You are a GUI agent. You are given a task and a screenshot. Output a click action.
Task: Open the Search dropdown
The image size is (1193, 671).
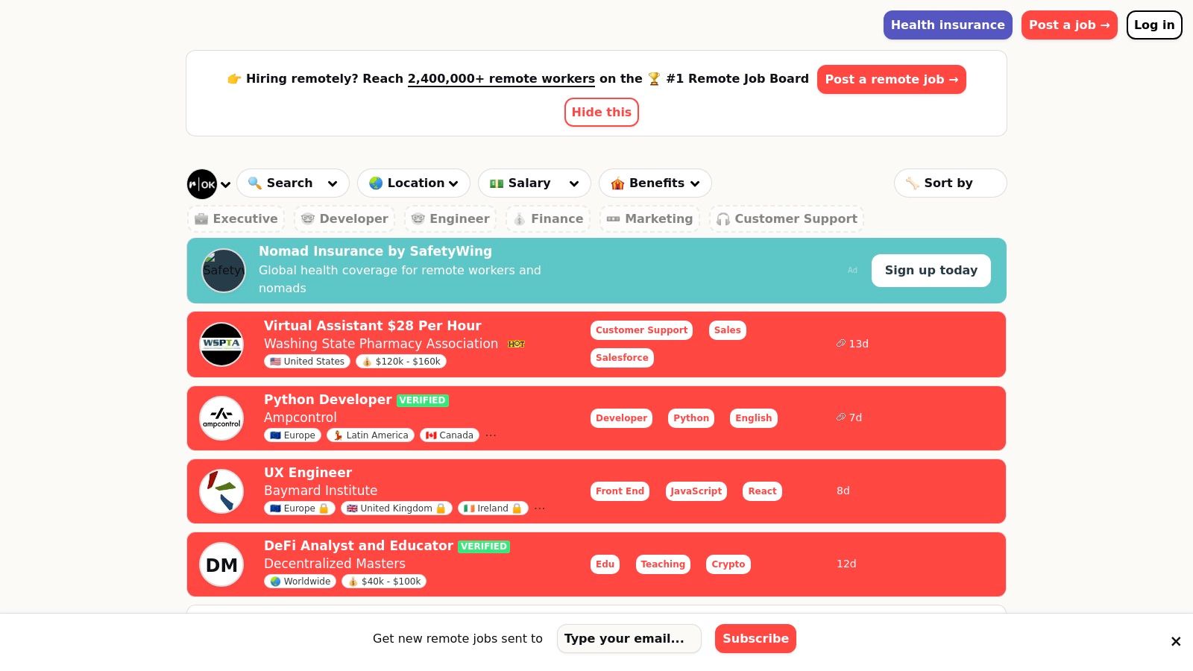(x=293, y=183)
